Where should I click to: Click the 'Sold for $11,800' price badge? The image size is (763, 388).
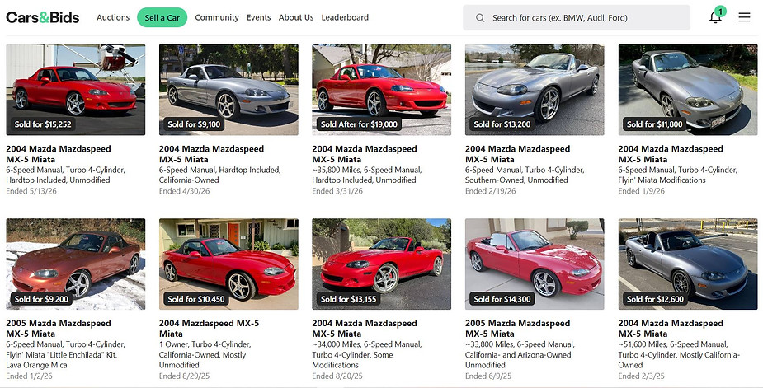[654, 124]
